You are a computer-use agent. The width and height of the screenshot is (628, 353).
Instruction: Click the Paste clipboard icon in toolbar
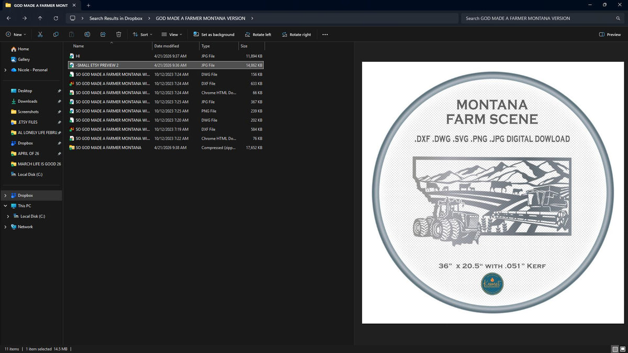71,35
